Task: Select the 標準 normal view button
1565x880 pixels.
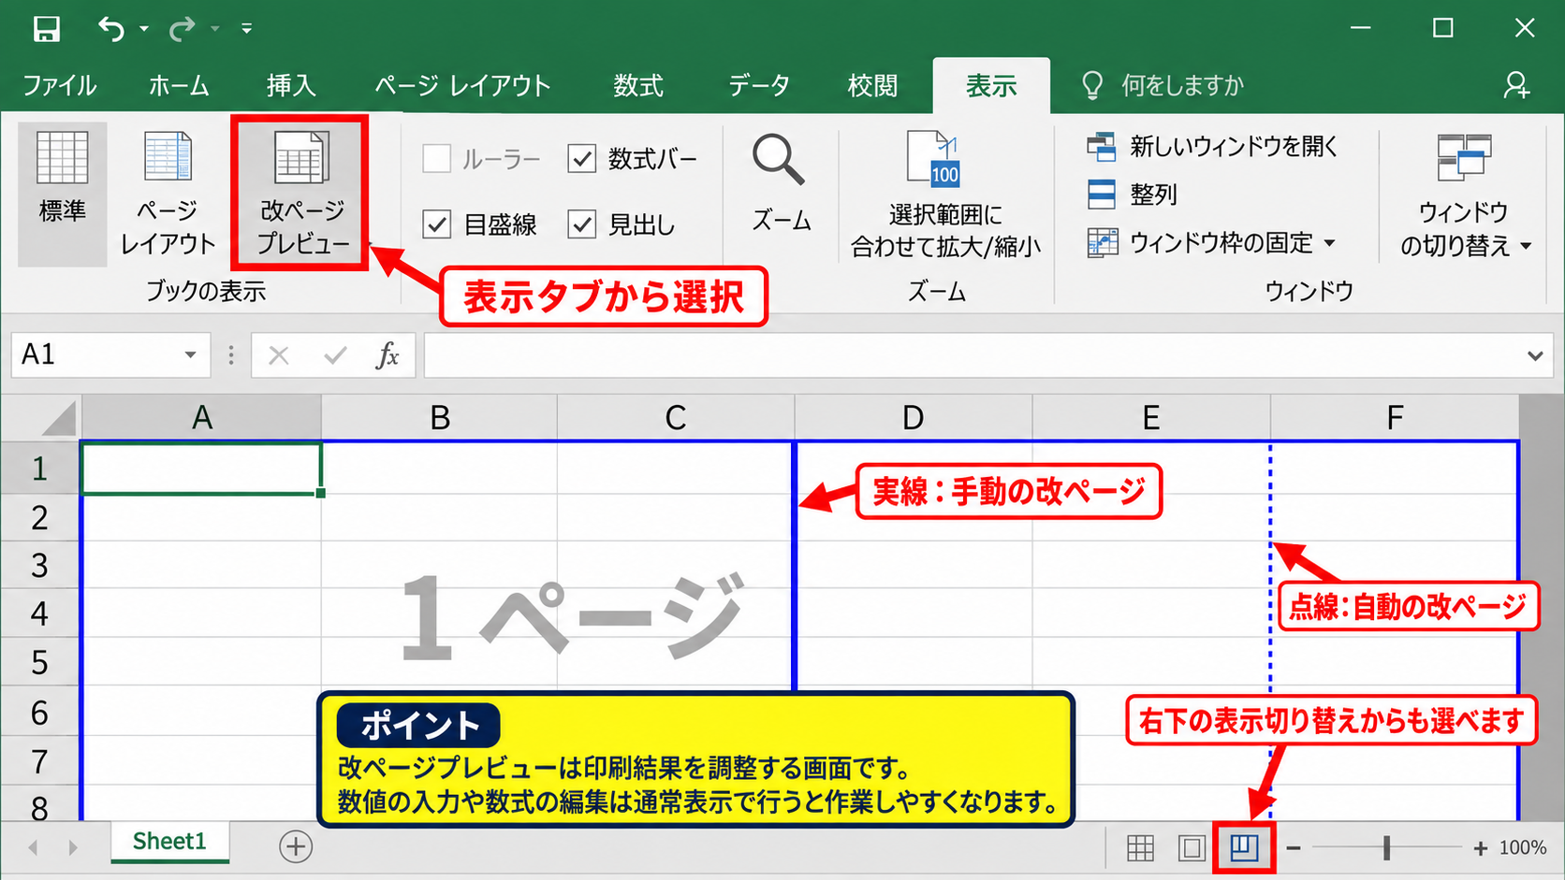Action: pos(62,194)
